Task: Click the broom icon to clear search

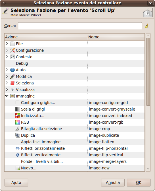Action: coord(147,26)
